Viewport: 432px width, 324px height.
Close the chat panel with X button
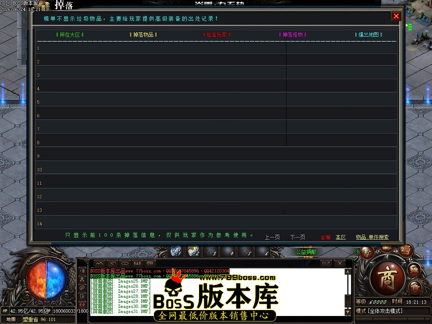point(340,263)
